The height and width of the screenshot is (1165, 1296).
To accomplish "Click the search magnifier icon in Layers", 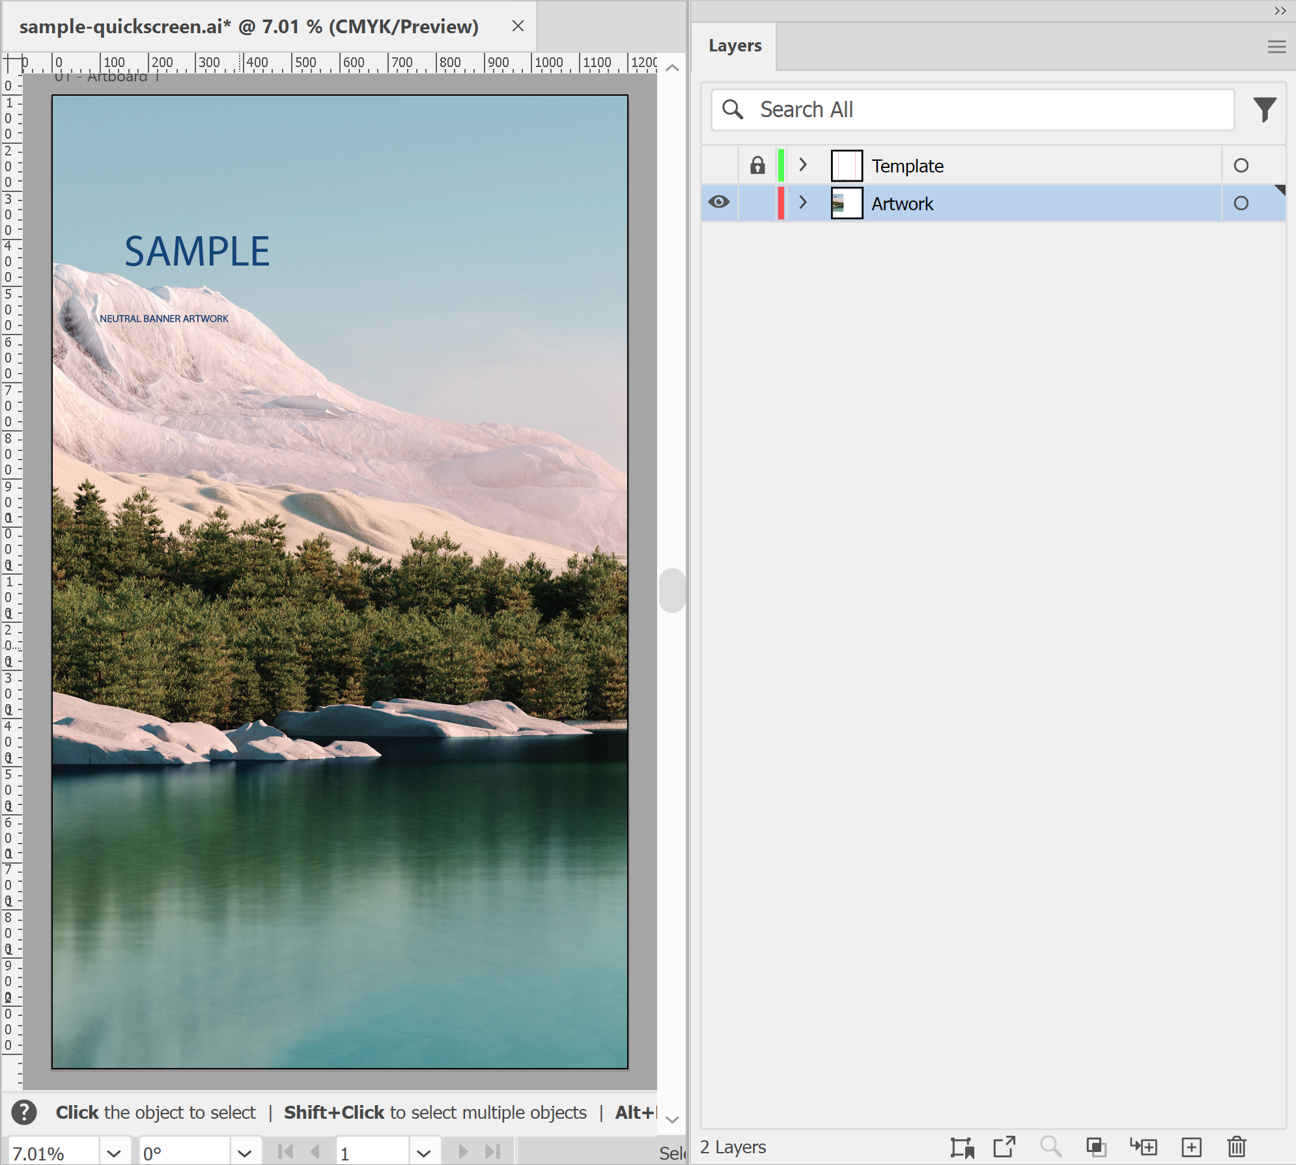I will point(733,109).
